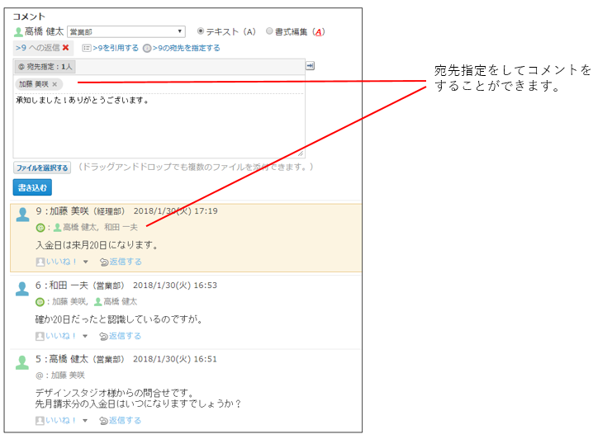The image size is (593, 439).
Task: Click the 書き込む submit button
Action: [x=32, y=187]
